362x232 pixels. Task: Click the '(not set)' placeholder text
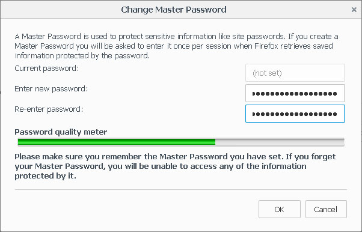(267, 73)
